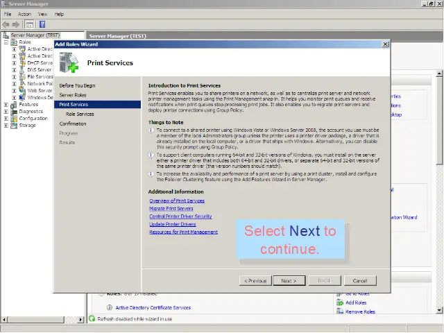Click the vertical scrollbar down arrow
444x333 pixels.
[x=439, y=310]
